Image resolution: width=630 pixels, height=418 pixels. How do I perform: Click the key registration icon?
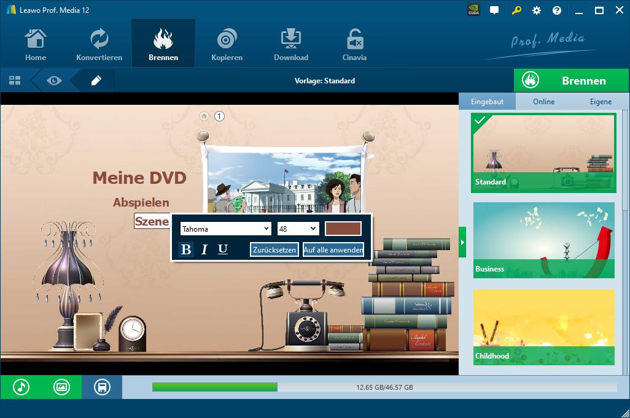point(516,10)
